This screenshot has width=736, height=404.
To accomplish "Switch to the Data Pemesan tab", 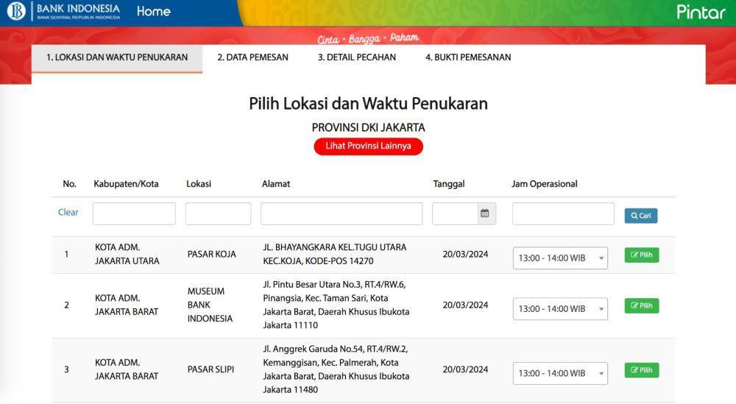I will pos(252,57).
